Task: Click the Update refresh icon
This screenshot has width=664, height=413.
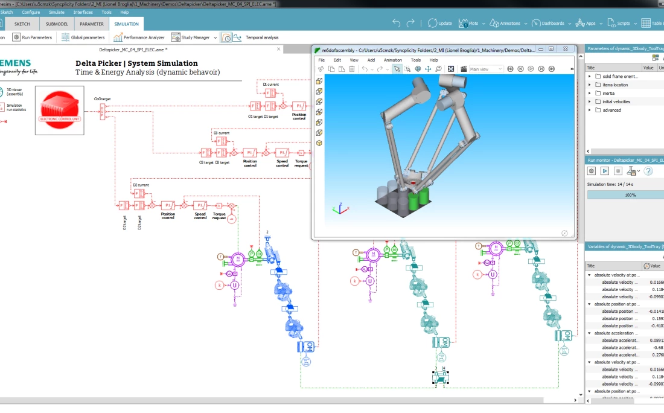Action: [433, 24]
